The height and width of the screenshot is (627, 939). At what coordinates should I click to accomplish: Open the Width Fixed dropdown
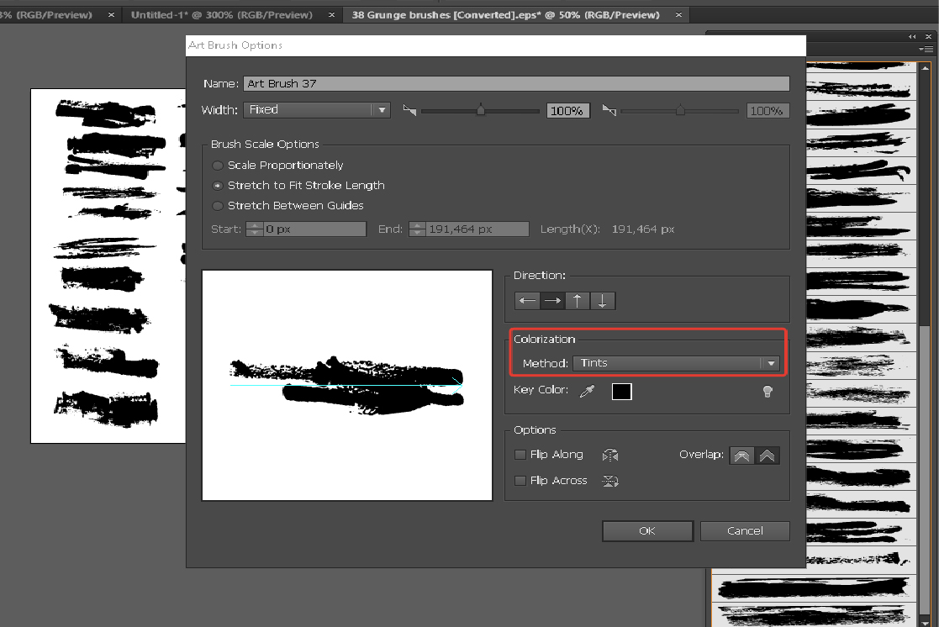click(x=316, y=110)
